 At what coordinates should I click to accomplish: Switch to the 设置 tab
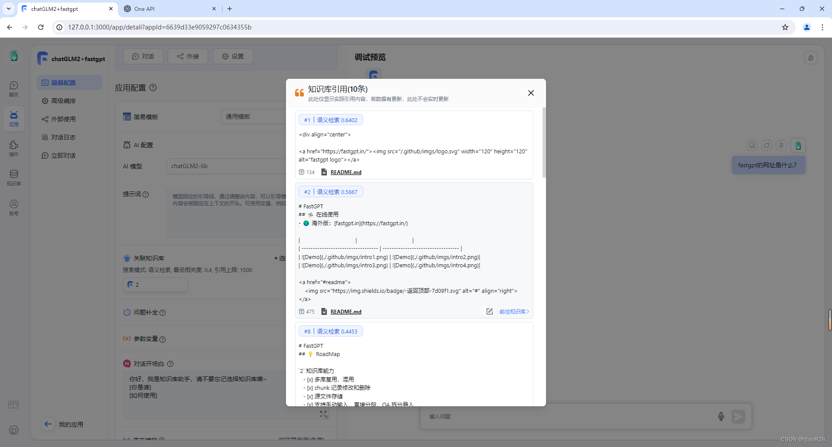pyautogui.click(x=233, y=56)
